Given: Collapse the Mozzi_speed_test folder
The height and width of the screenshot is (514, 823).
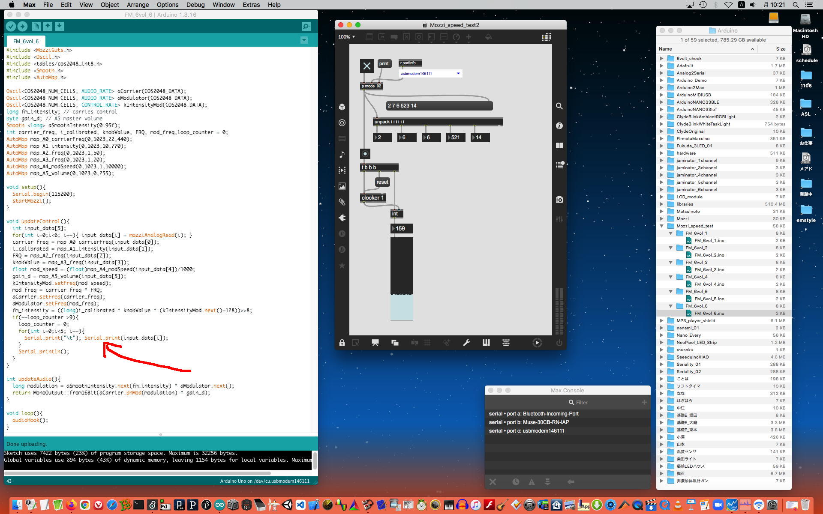Looking at the screenshot, I should point(661,226).
